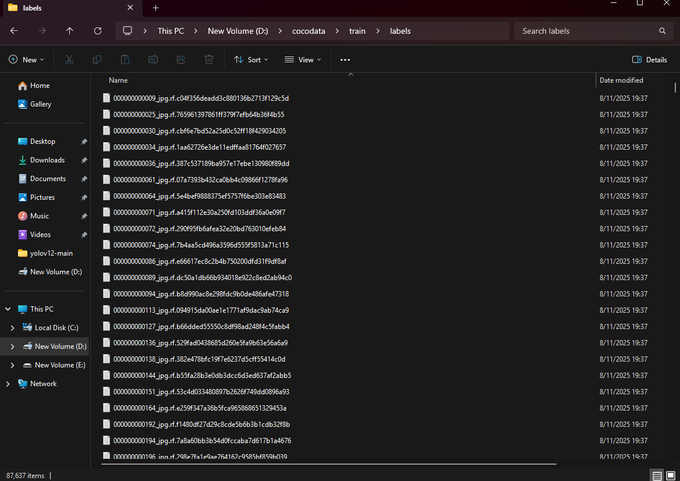Open a new tab with plus button
The height and width of the screenshot is (481, 680).
point(155,8)
